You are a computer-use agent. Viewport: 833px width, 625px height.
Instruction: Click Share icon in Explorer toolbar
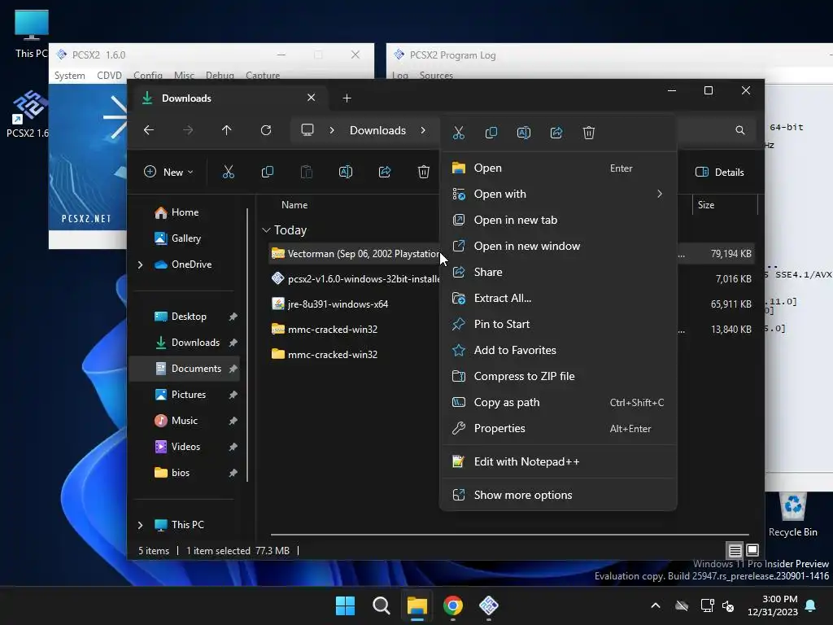click(385, 172)
